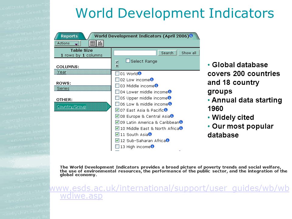
Task: Open info icon for 10 Middle East & North Africa
Action: point(181,128)
